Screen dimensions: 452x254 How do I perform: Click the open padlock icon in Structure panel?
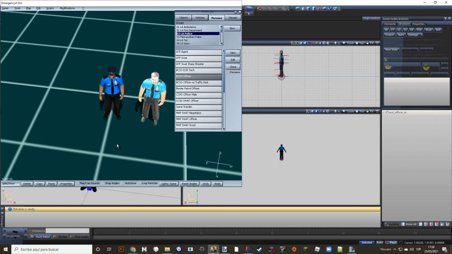pyautogui.click(x=386, y=60)
